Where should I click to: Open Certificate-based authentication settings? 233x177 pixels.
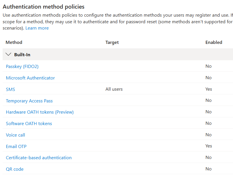tap(39, 158)
